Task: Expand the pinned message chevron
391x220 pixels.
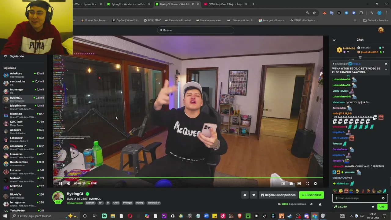Action: 386,70
